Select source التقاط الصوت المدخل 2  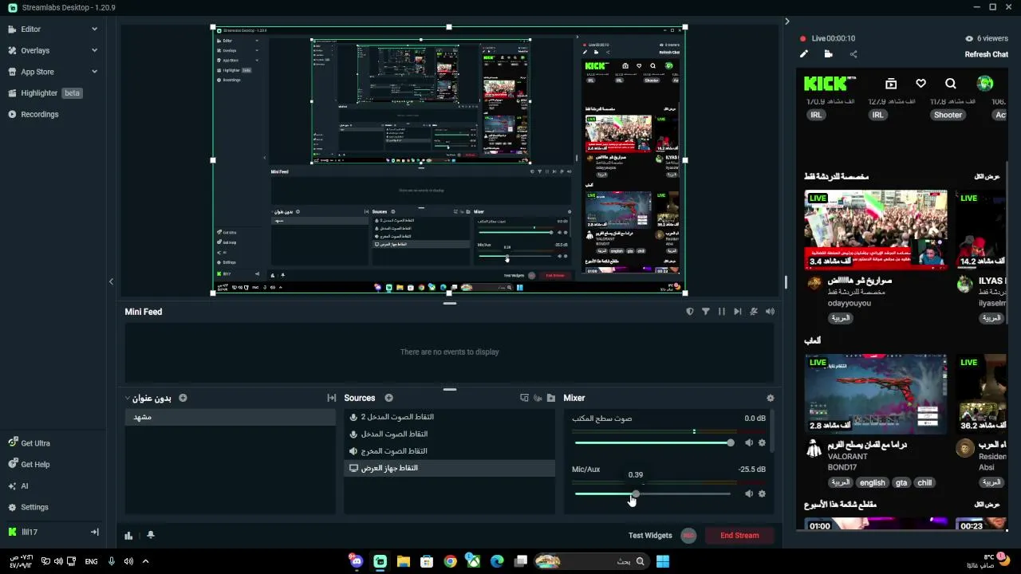pos(450,417)
